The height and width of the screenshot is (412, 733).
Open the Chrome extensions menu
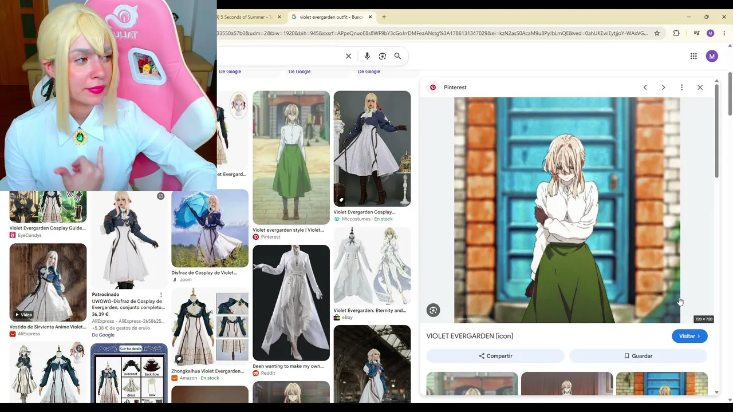pyautogui.click(x=676, y=33)
